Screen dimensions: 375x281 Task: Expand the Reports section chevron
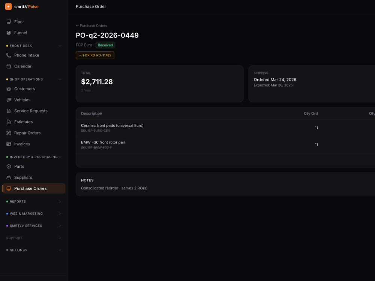(x=60, y=202)
